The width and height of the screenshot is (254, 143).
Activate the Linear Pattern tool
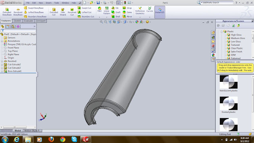tap(107, 11)
